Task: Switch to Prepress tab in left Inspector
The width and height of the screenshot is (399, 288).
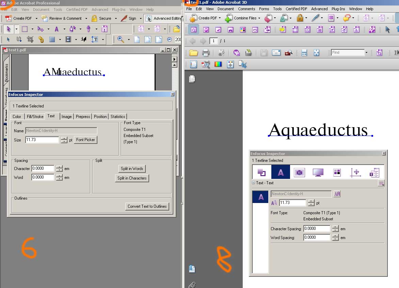Action: [x=83, y=116]
